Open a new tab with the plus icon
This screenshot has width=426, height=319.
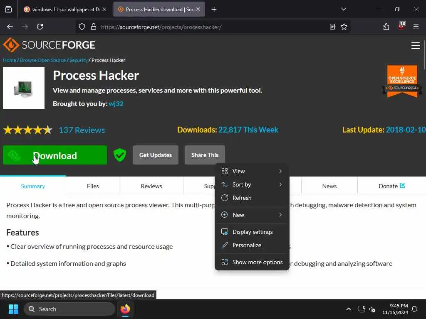point(214,10)
